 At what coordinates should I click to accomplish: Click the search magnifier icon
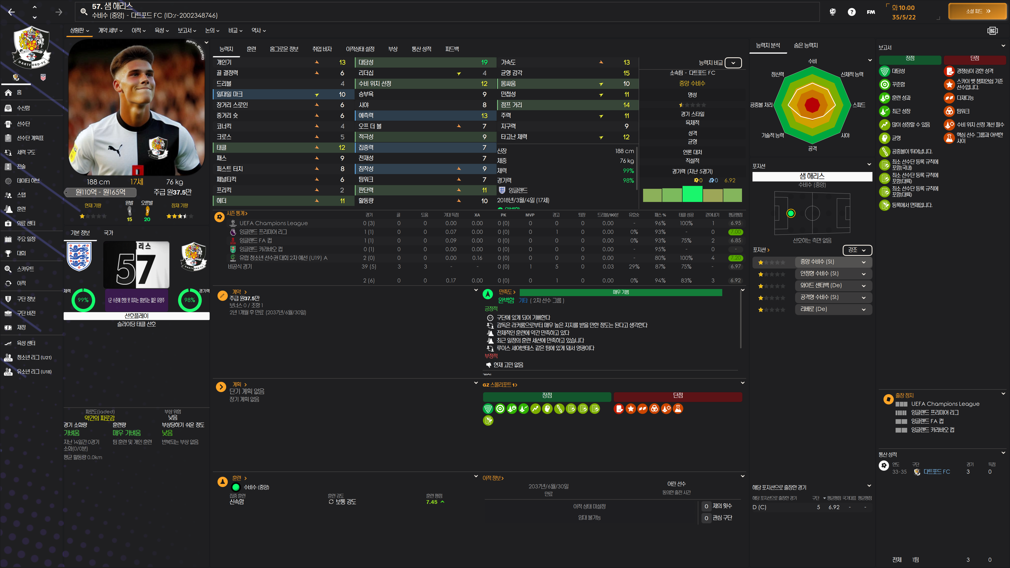coord(84,12)
